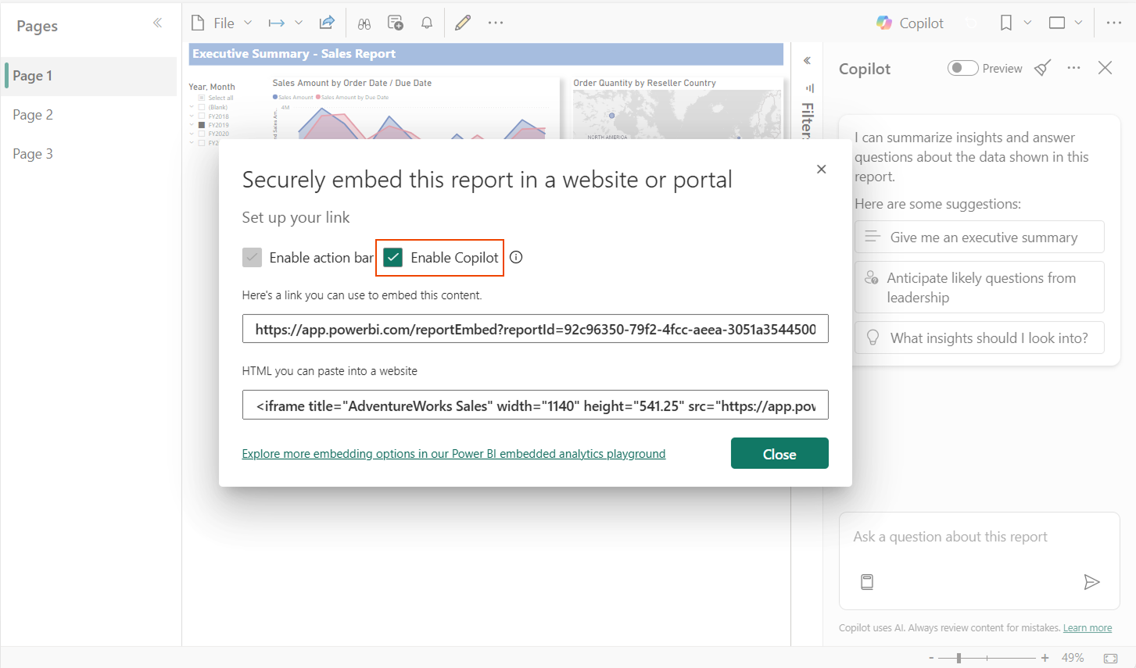Collapse the Pages pane with double chevron
Screen dimensions: 1136x668
pyautogui.click(x=157, y=23)
